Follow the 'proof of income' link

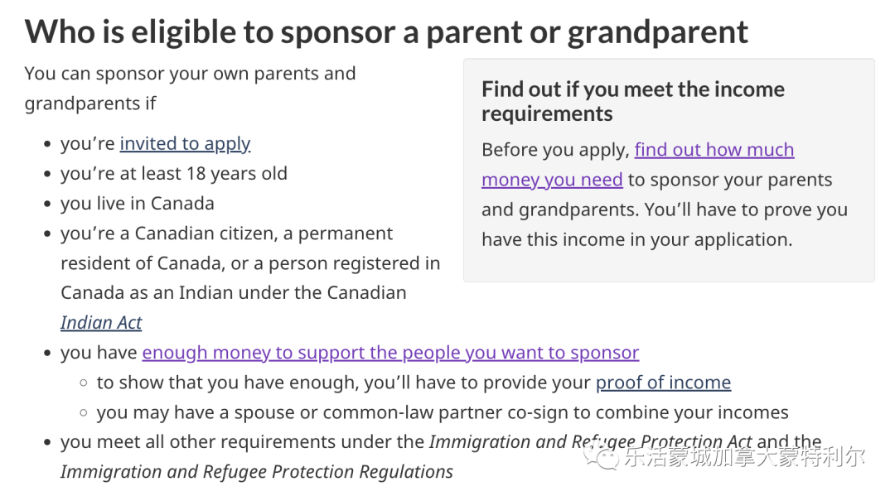[663, 383]
